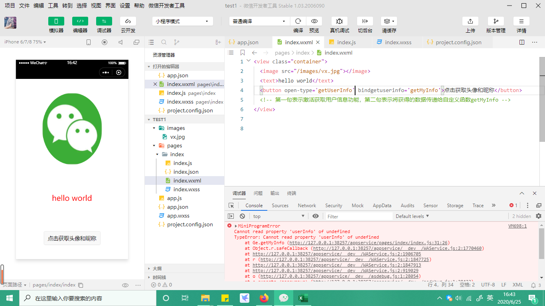Click the user avatar in toolbar

click(x=10, y=23)
